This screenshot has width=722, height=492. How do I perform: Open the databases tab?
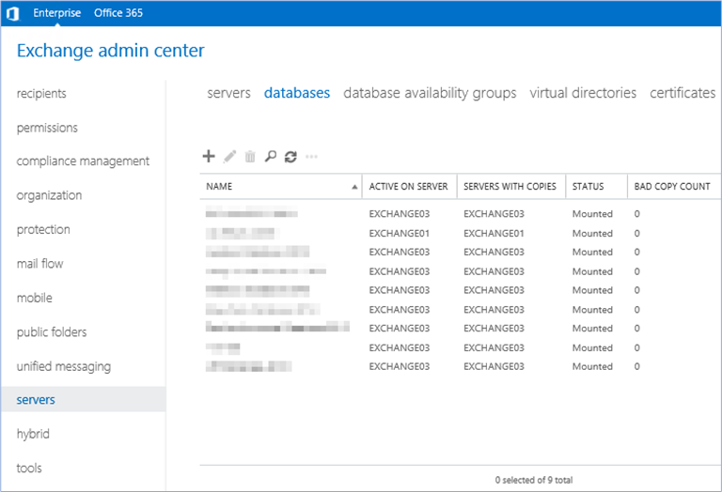297,93
